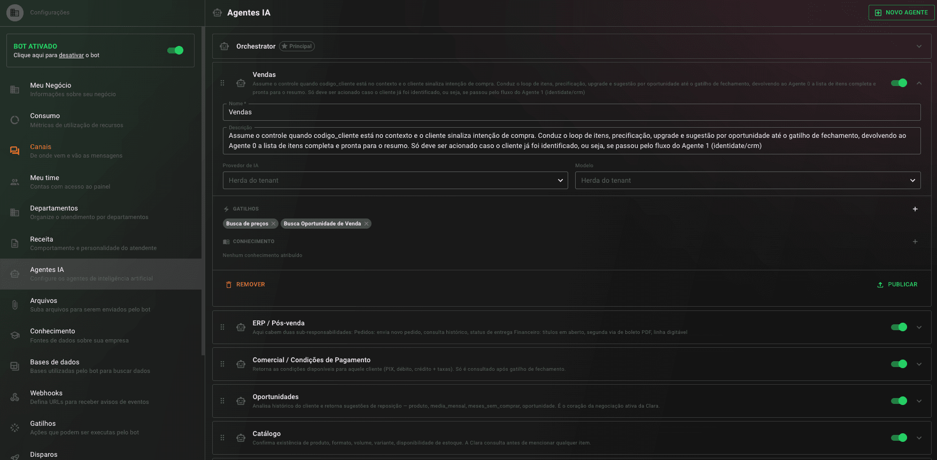Click the Oportunidades agent robot icon

tap(241, 401)
